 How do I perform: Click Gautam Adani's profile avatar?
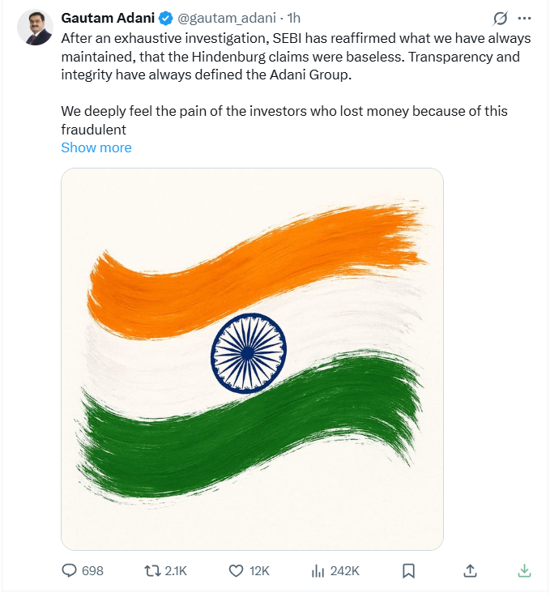click(34, 28)
